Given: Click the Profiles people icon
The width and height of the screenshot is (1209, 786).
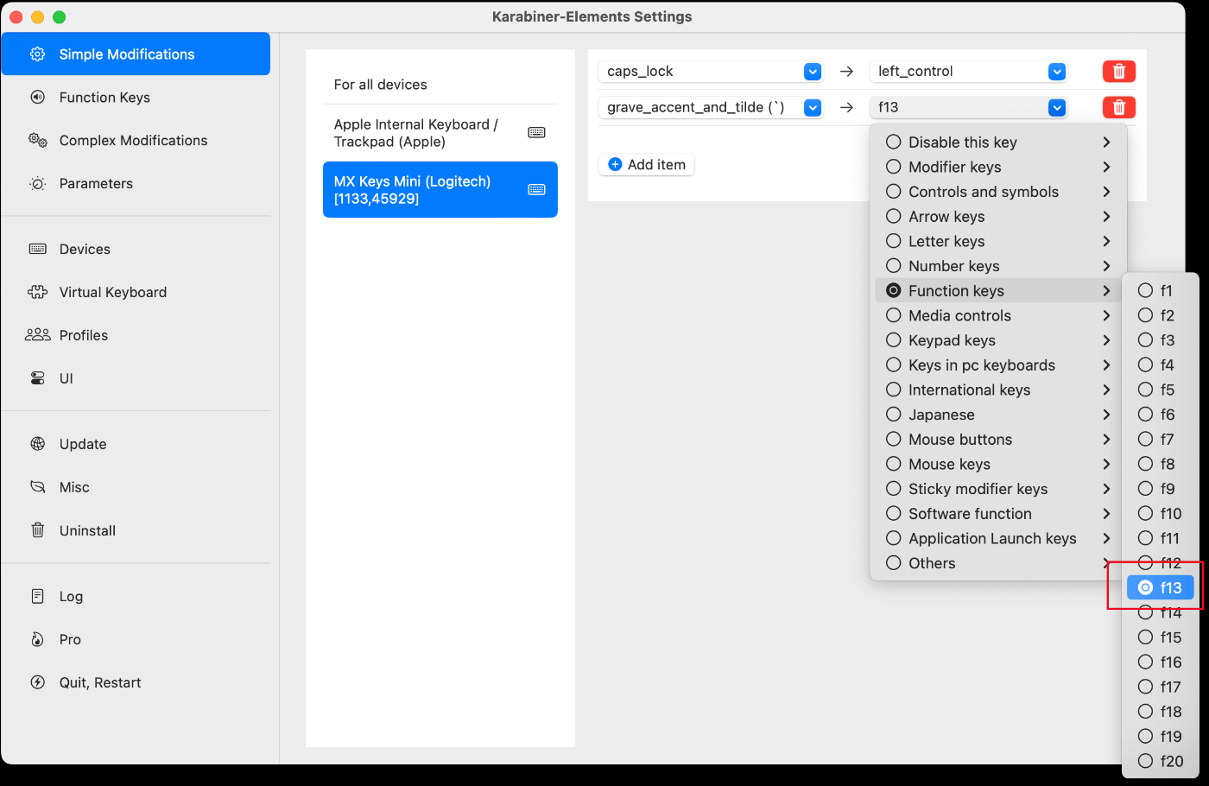Looking at the screenshot, I should pyautogui.click(x=37, y=335).
